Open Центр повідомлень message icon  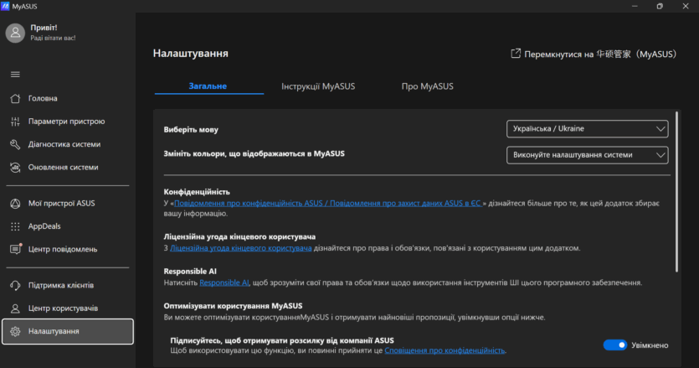click(x=14, y=249)
